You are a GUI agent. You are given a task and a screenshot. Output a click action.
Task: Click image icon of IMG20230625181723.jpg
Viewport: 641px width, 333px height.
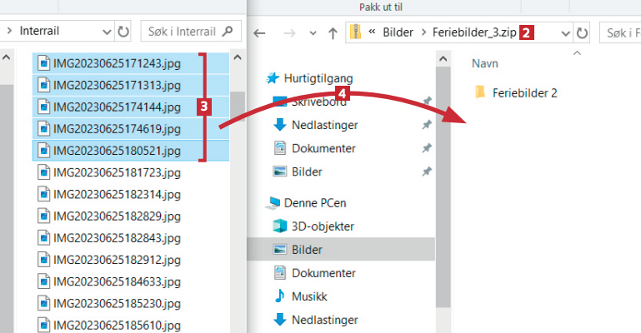[x=43, y=172]
